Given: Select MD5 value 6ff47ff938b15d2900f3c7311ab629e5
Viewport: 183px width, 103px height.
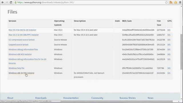Looking at the screenshot, I should pos(137,68).
